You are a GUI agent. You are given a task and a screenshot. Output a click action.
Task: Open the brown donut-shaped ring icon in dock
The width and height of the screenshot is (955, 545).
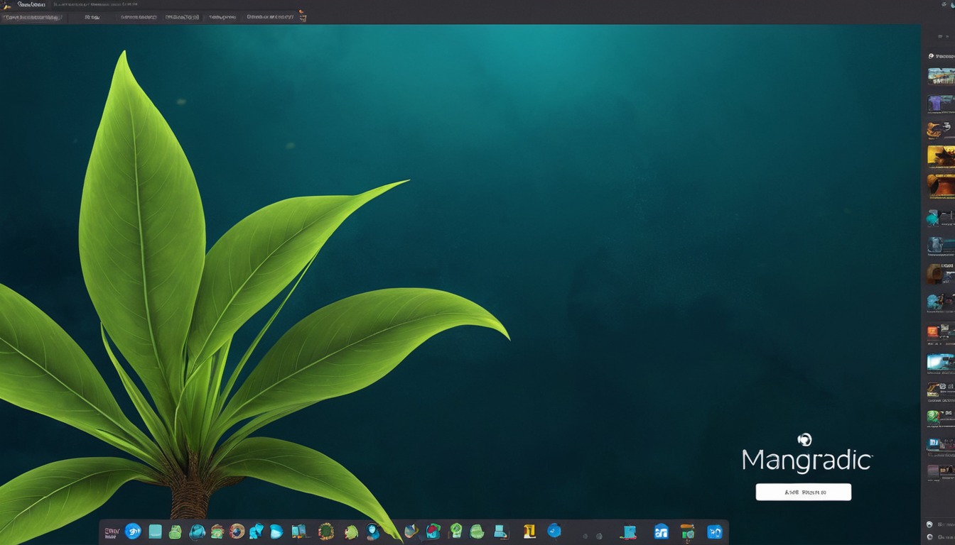[237, 532]
